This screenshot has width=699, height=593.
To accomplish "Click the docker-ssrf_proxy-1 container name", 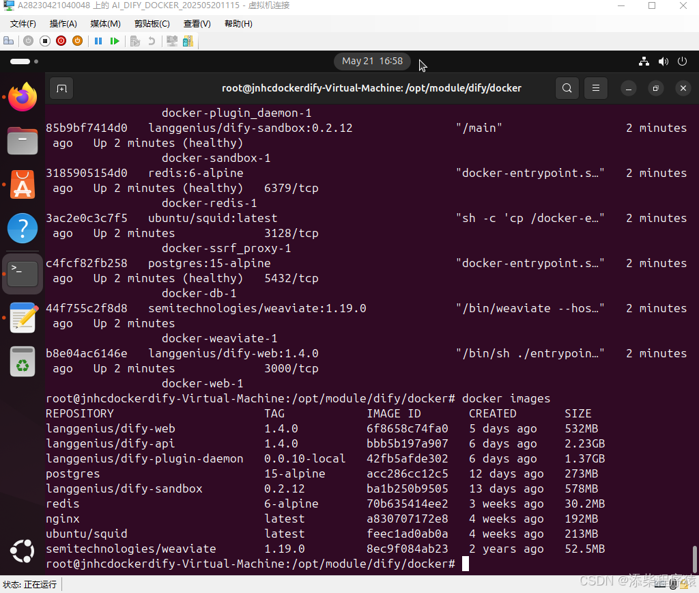I will 227,249.
